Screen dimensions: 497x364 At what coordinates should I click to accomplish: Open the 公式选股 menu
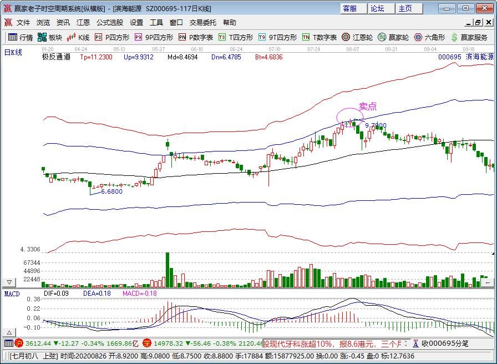coord(110,23)
